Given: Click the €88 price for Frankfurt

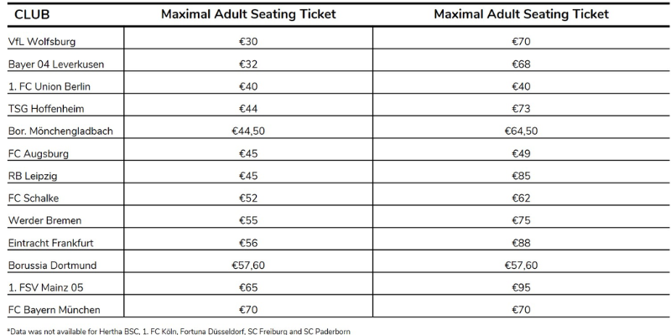Looking at the screenshot, I should click(521, 243).
